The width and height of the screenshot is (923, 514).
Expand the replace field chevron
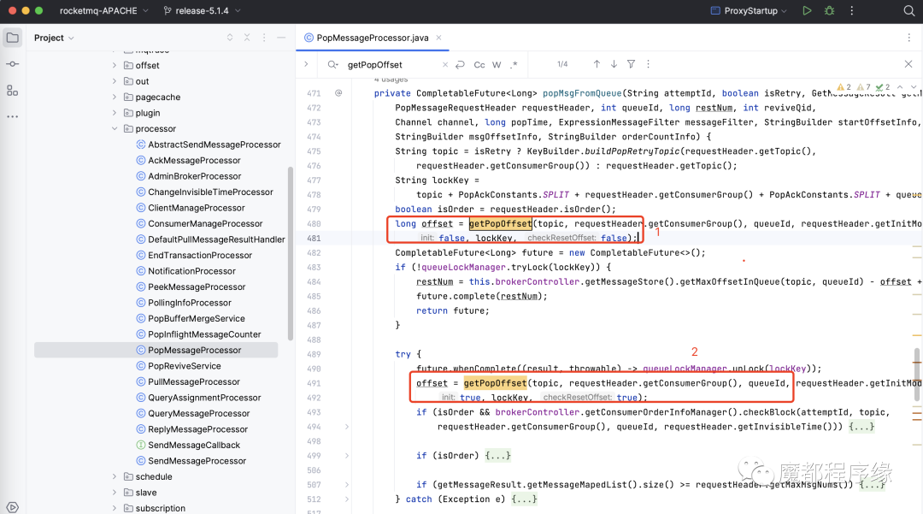(x=306, y=64)
